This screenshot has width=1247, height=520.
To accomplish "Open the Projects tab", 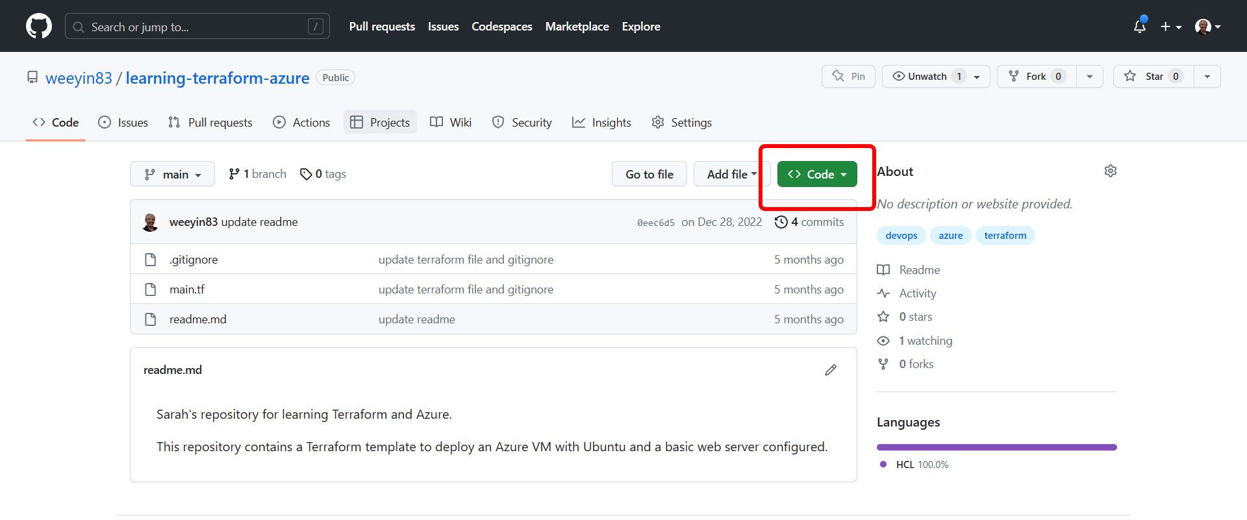I will [x=380, y=123].
